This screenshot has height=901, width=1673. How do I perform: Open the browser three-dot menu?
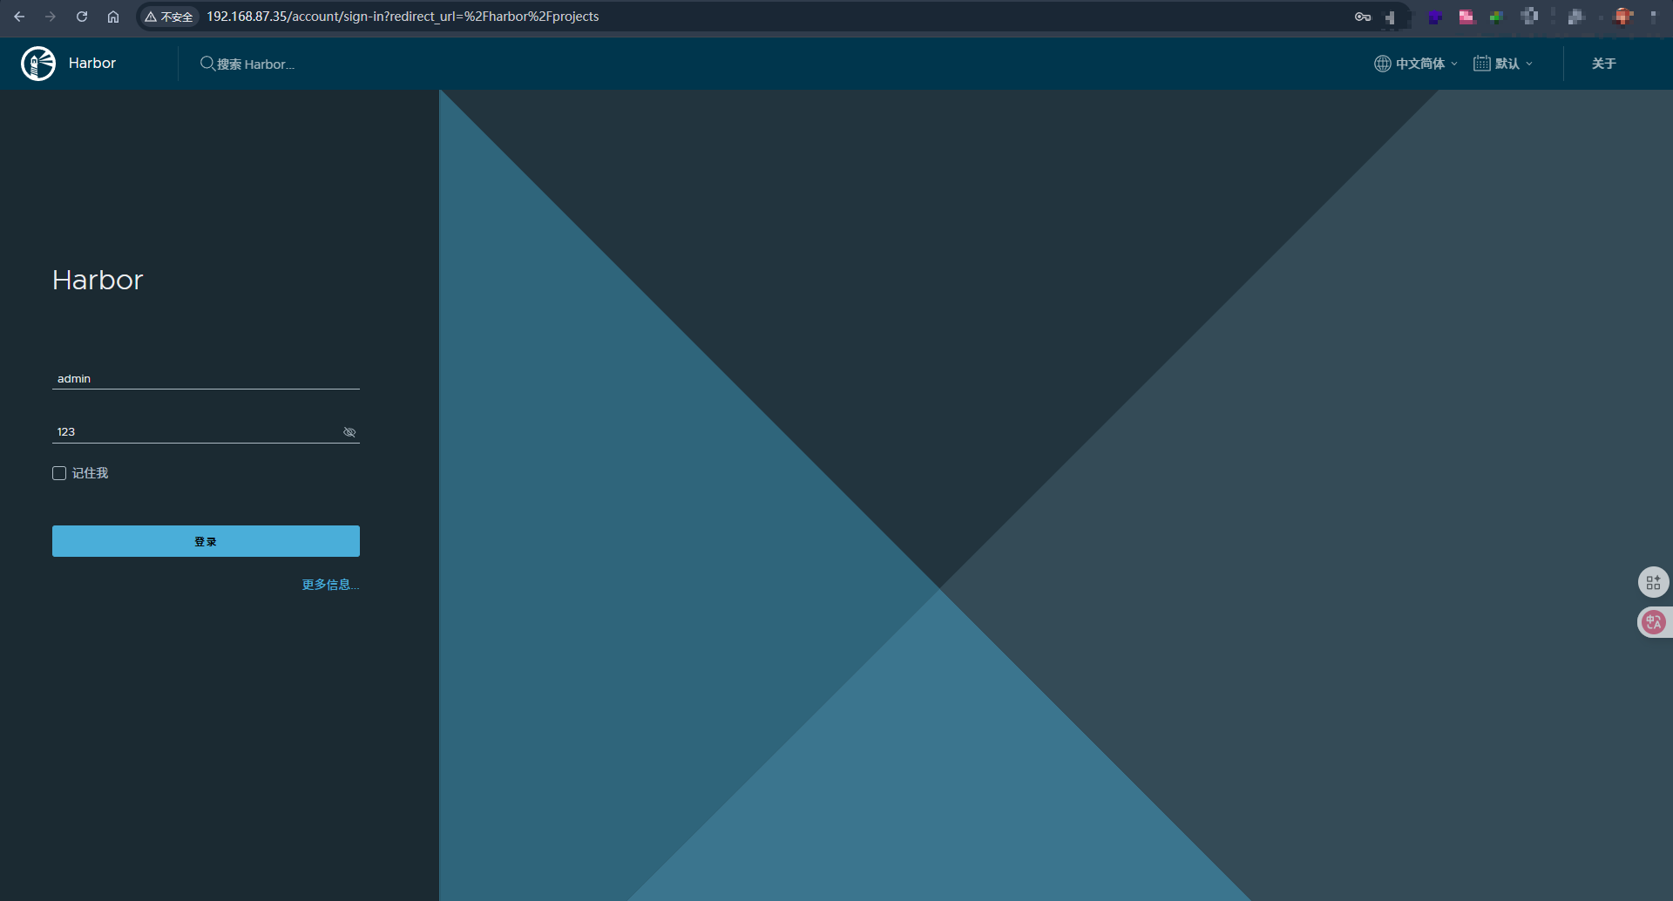(x=1654, y=17)
